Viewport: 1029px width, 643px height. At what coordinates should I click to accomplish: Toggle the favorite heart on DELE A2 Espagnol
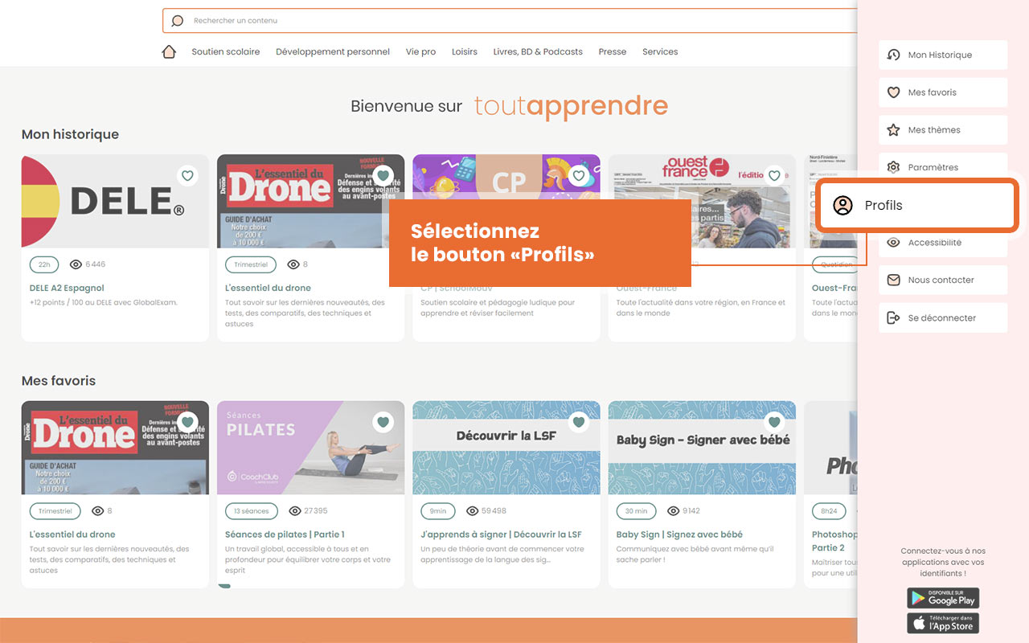[x=187, y=175]
